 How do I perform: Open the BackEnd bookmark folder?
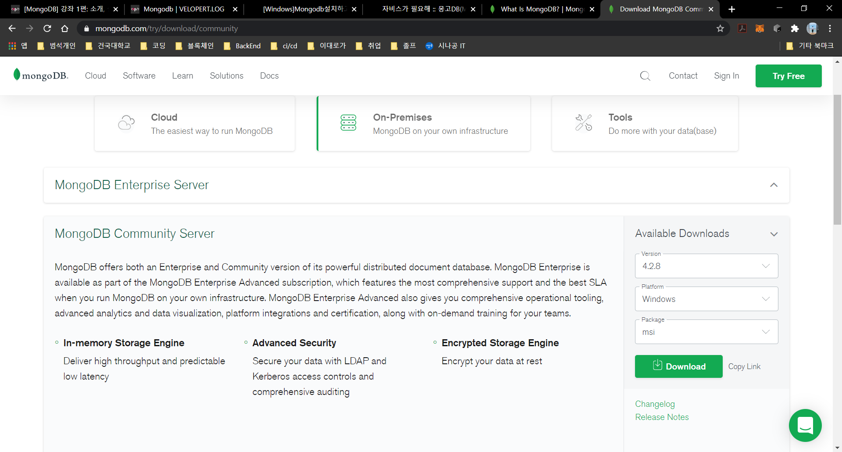[x=242, y=46]
